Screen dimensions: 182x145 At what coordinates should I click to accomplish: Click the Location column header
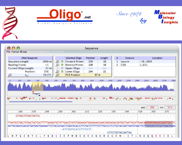click(x=157, y=58)
